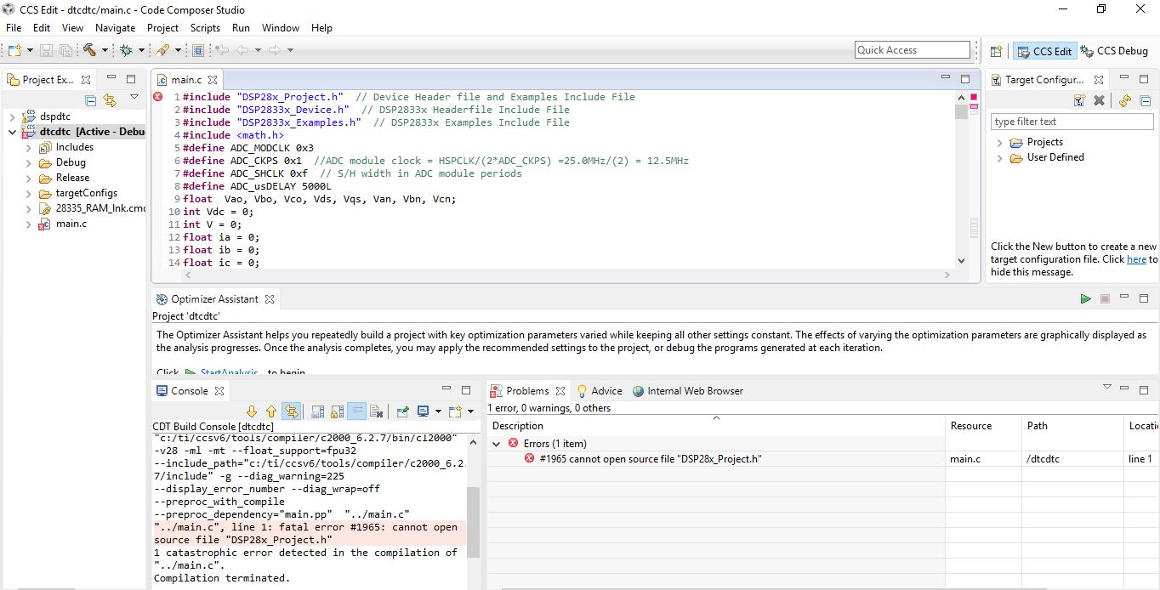Collapse all in Project Explorer toolbar

coord(91,100)
